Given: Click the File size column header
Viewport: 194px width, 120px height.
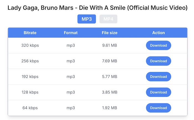Looking at the screenshot, I should coord(109,33).
